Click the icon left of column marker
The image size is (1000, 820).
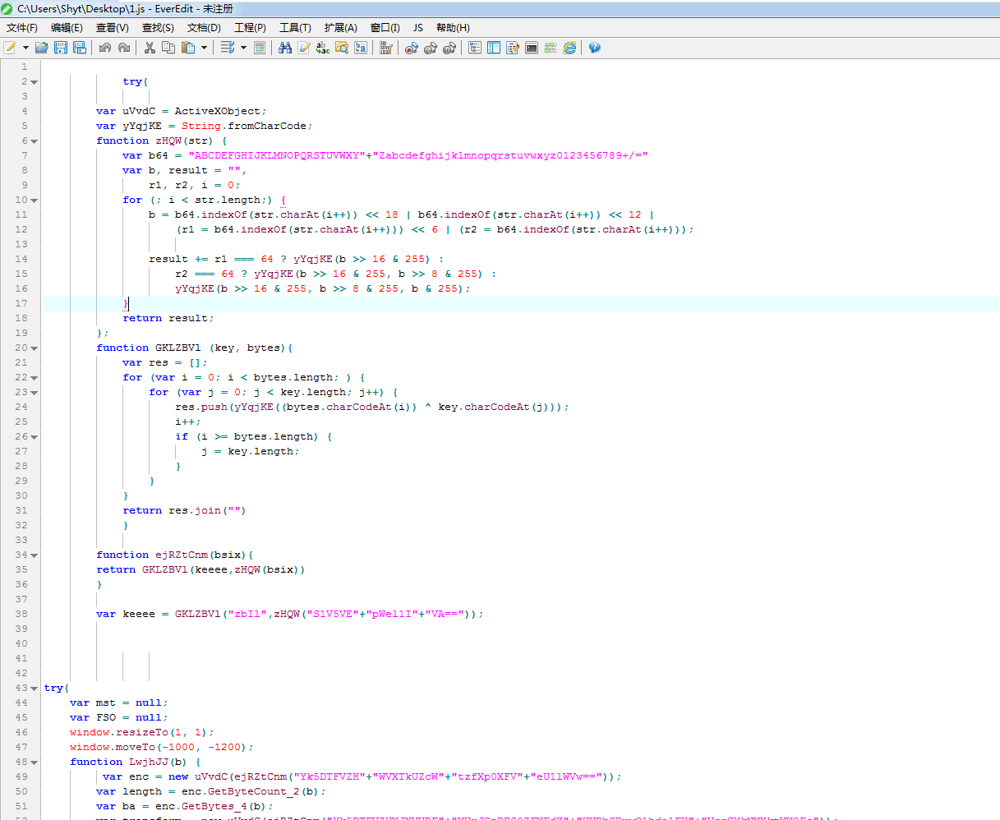click(x=361, y=48)
